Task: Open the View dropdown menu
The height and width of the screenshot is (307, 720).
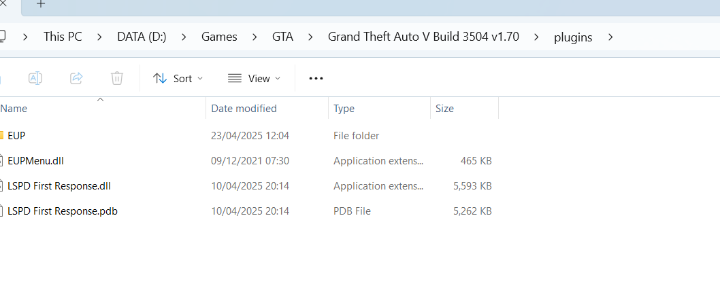Action: [x=254, y=78]
